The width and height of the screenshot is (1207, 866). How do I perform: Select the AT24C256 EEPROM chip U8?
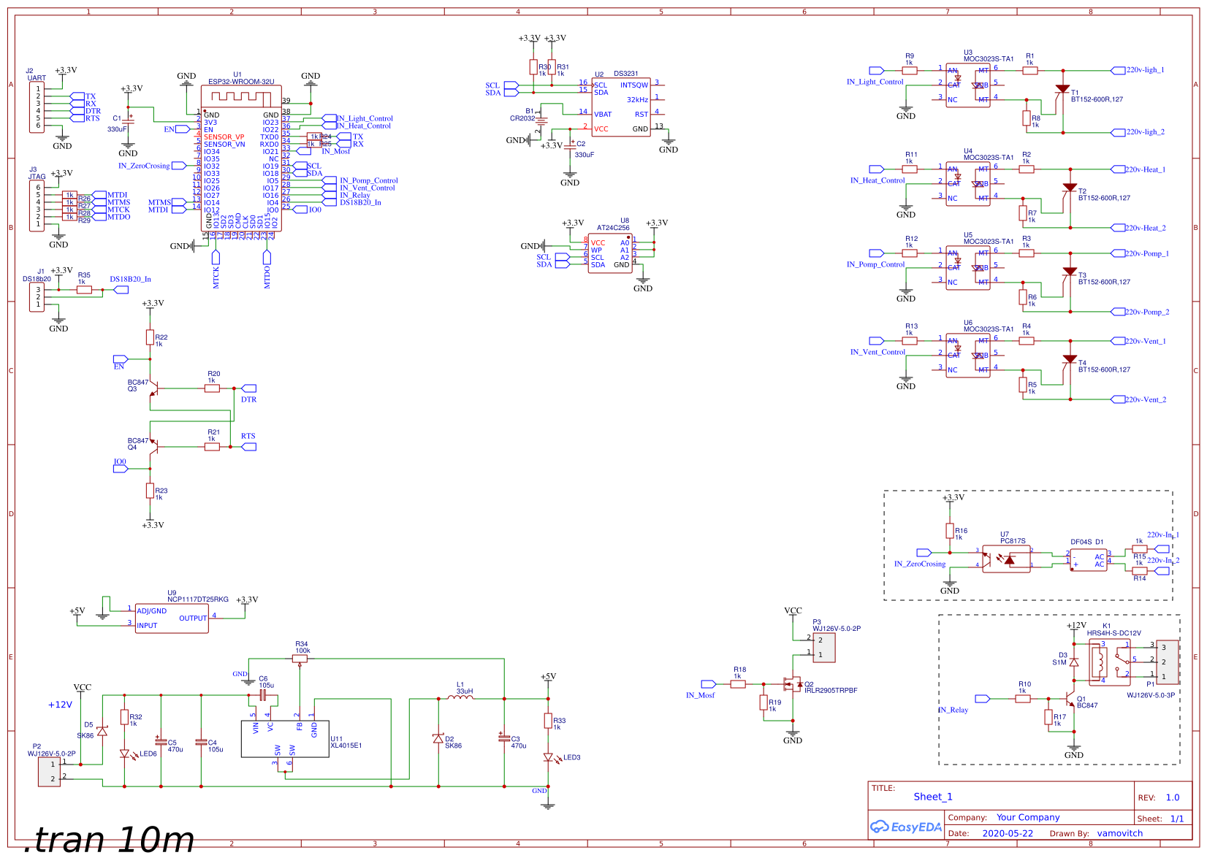click(609, 253)
